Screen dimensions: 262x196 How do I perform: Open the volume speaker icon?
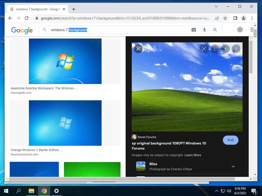[x=229, y=191]
